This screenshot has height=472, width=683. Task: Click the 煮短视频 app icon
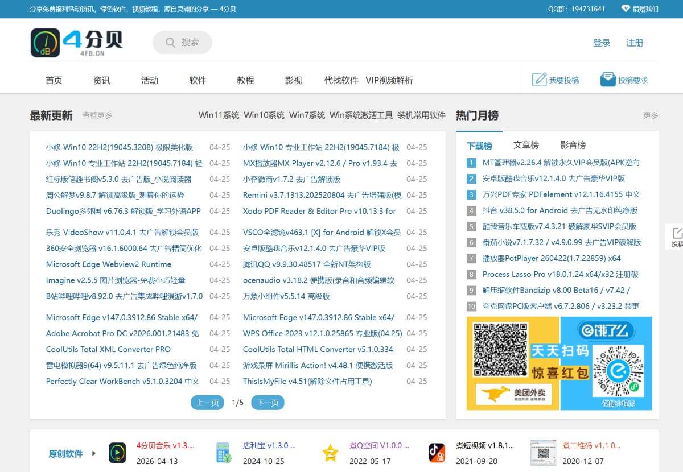coord(437,453)
